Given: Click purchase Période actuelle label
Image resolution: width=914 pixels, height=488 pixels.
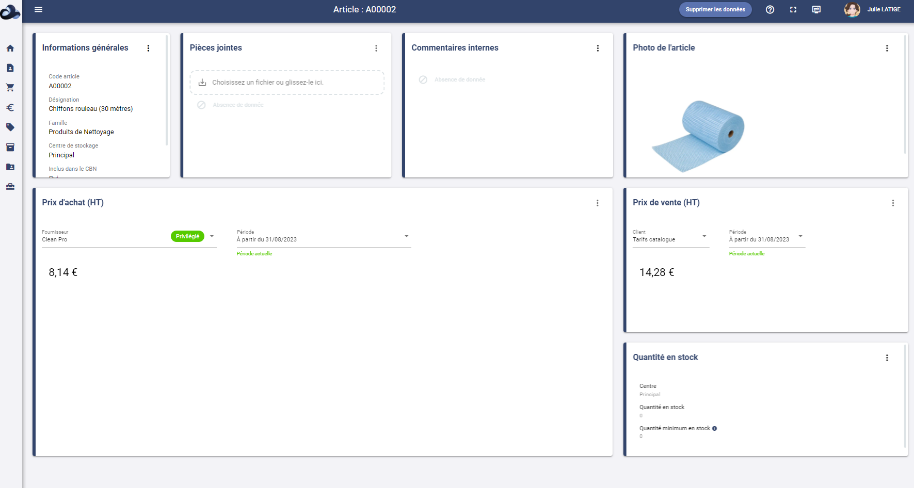Looking at the screenshot, I should click(x=254, y=254).
